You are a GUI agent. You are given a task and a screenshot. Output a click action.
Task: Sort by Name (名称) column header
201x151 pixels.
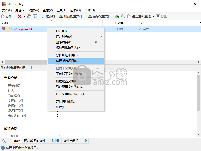51,23
